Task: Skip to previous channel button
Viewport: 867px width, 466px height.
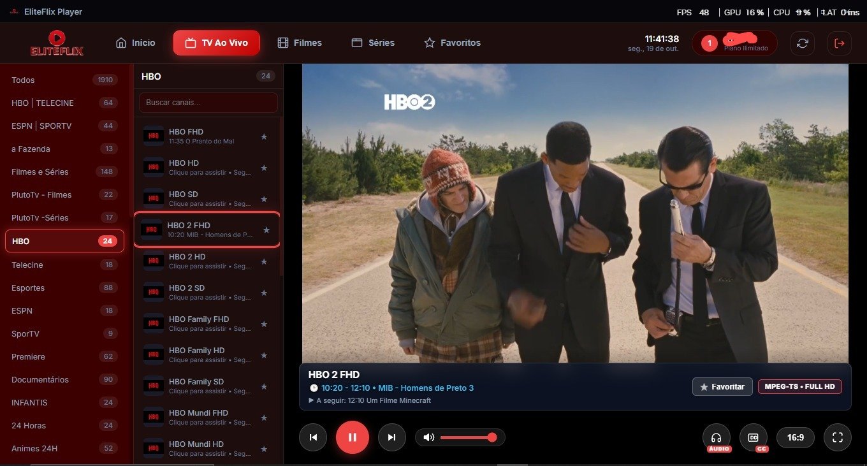Action: [x=313, y=437]
